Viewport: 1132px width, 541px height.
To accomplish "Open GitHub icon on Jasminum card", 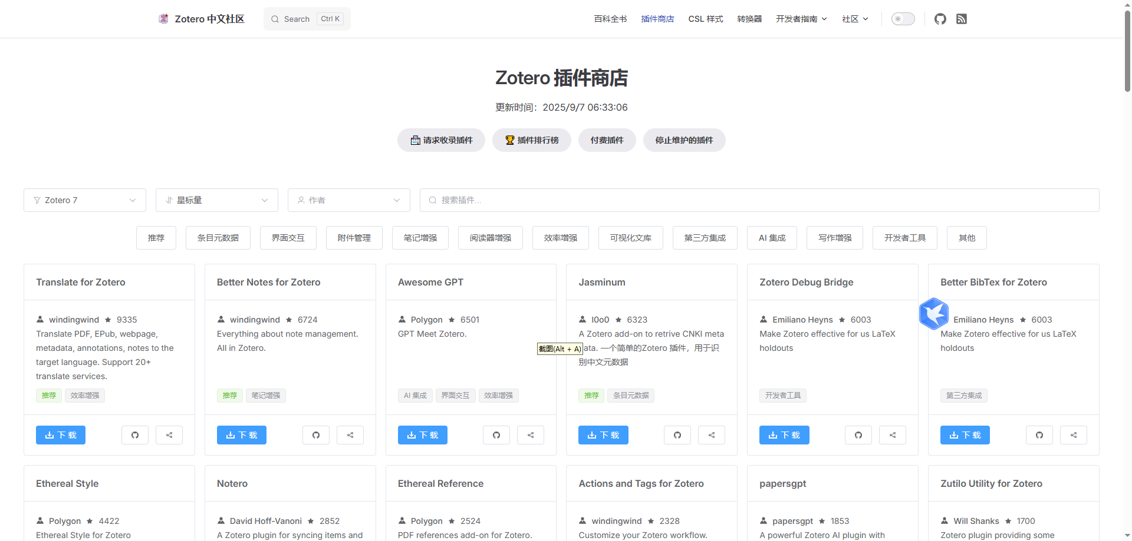I will [x=677, y=435].
